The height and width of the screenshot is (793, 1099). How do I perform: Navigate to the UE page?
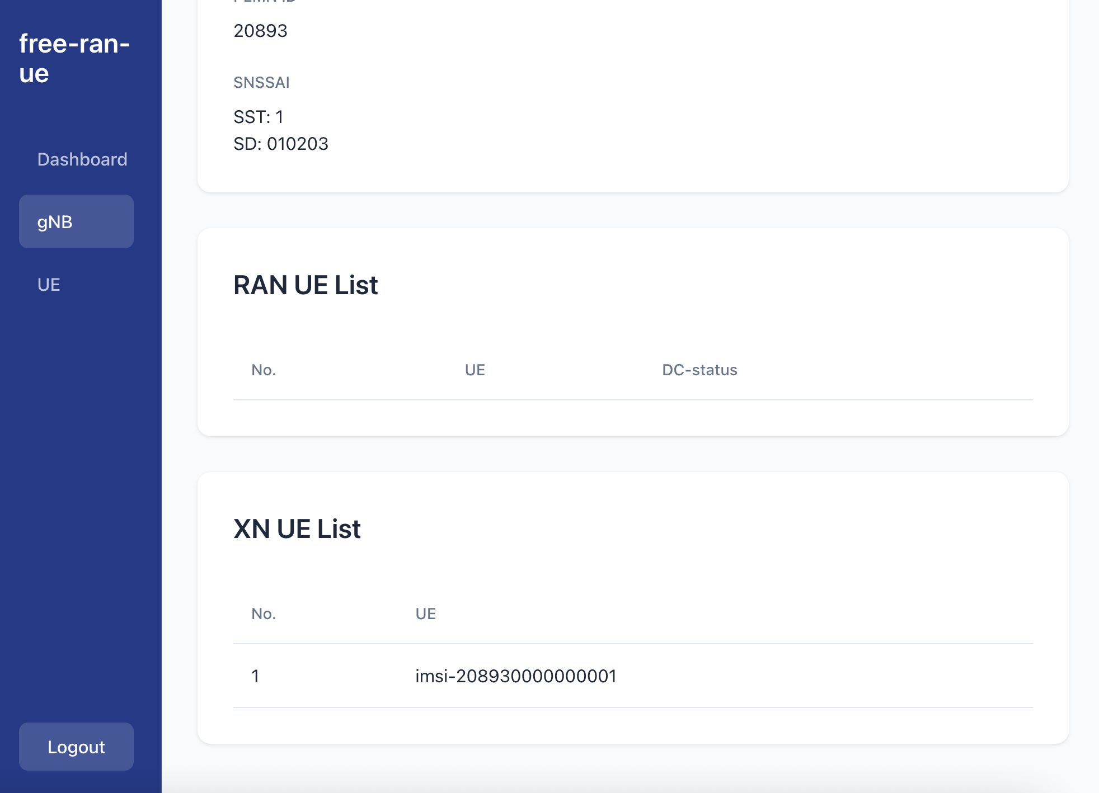(48, 284)
